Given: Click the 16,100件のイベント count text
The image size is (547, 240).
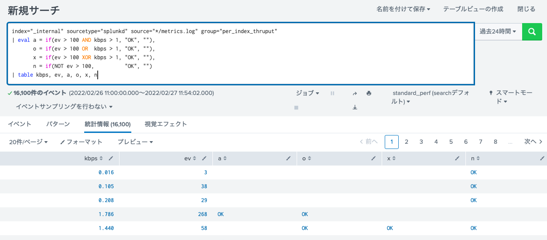Looking at the screenshot, I should pos(40,93).
